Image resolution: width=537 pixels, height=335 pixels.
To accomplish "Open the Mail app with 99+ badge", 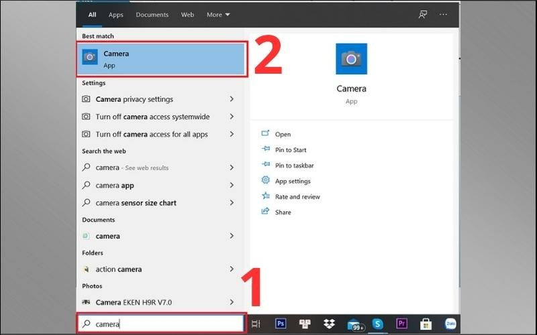I will point(354,324).
